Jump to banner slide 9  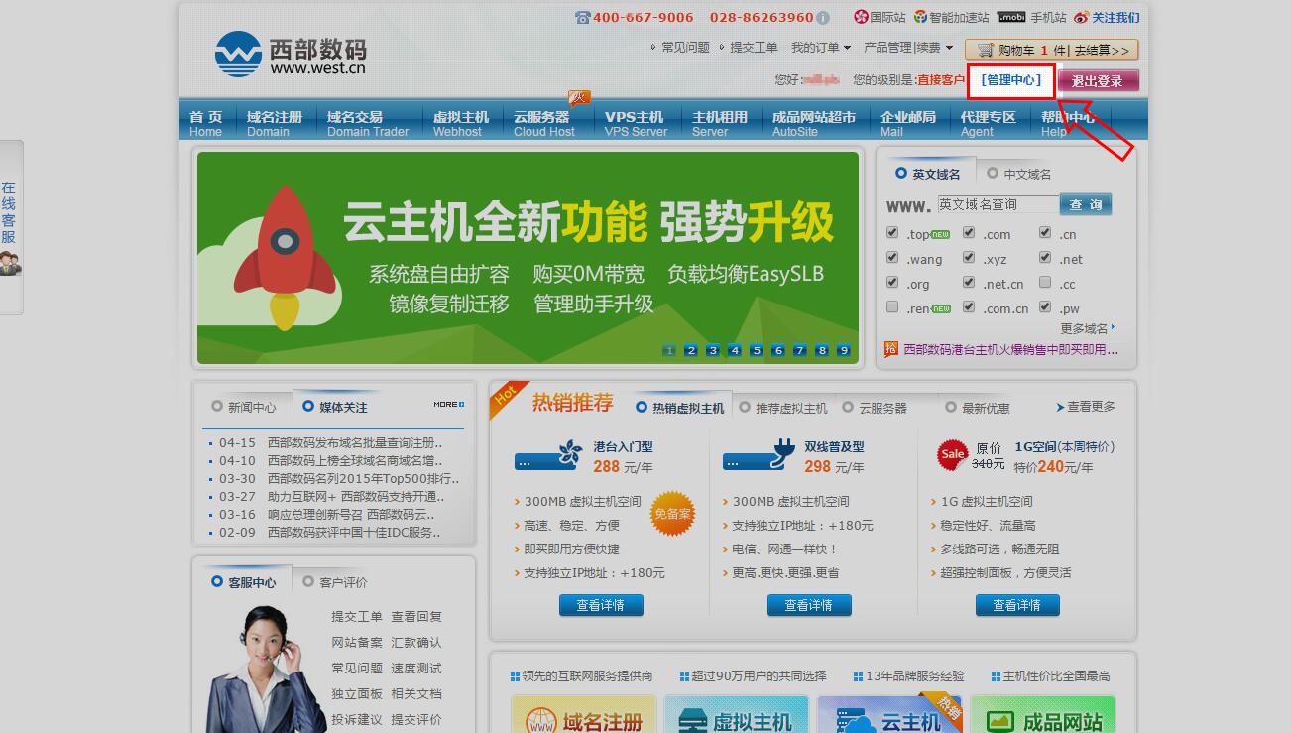tap(843, 350)
